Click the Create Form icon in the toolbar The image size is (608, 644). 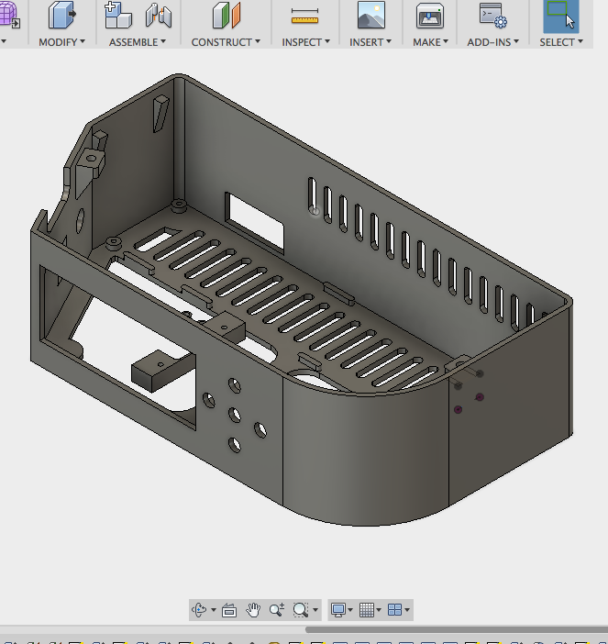coord(9,15)
